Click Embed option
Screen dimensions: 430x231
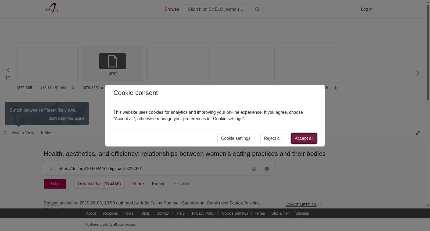[x=159, y=184]
